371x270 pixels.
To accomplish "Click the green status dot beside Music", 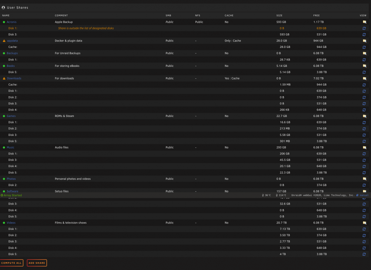I will click(4, 147).
